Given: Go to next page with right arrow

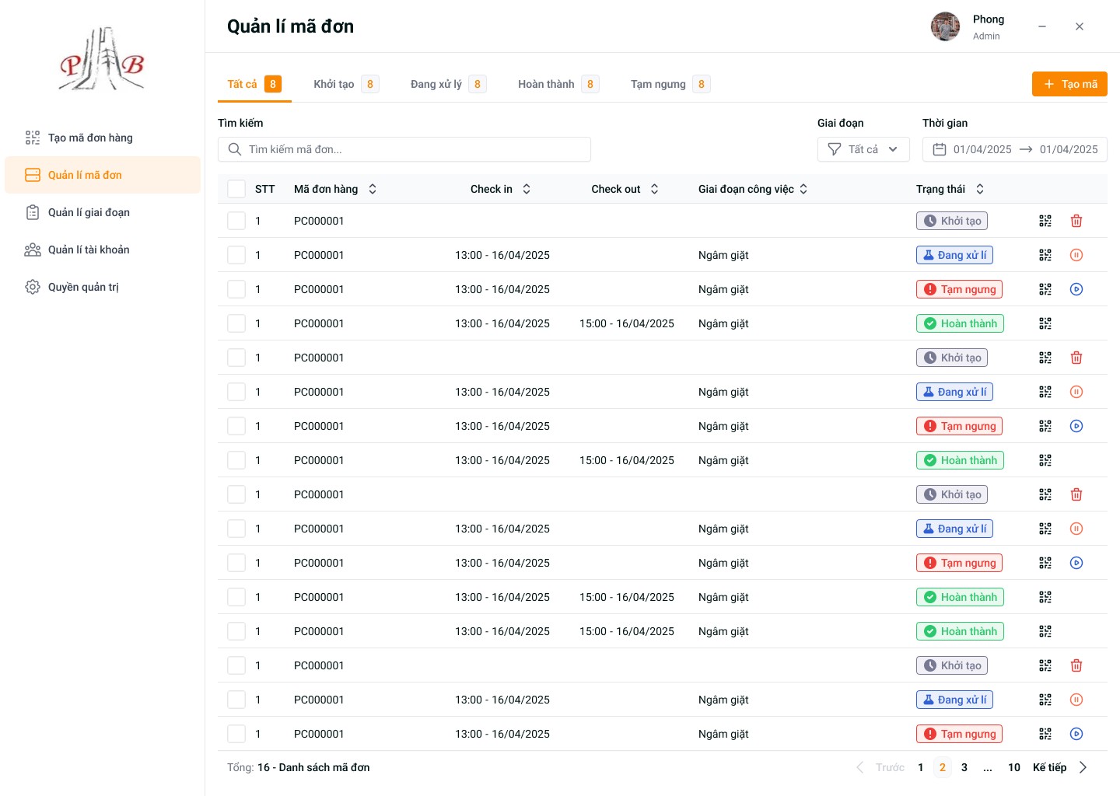Looking at the screenshot, I should [1083, 767].
